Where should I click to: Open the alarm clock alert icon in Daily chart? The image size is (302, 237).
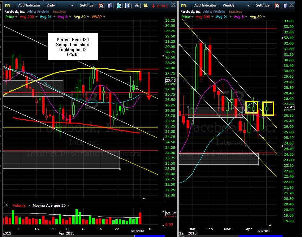coord(101,6)
